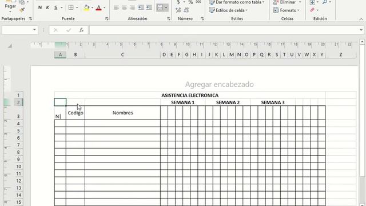Expand the Pegar paste dropdown

click(x=10, y=11)
